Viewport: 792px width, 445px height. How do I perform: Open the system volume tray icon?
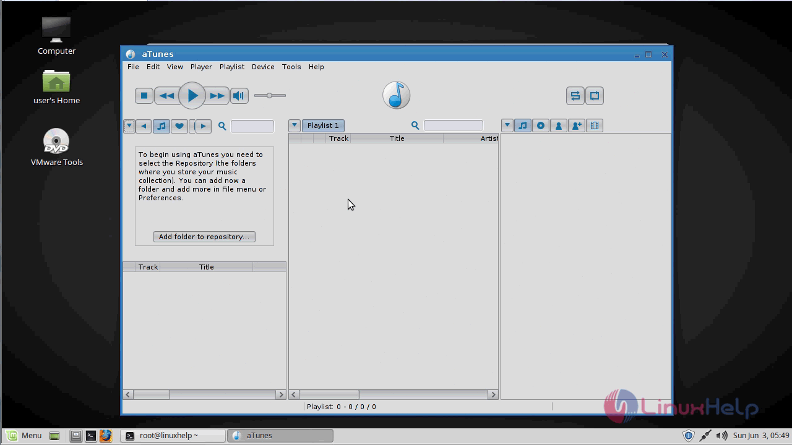click(x=721, y=436)
